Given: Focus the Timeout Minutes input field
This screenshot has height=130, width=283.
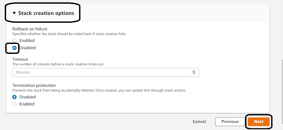Looking at the screenshot, I should [x=106, y=72].
